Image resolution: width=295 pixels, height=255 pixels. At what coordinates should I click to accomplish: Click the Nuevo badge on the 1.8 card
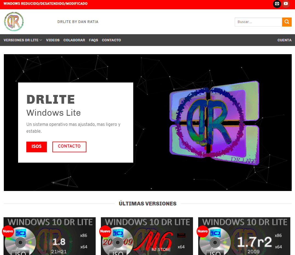coord(8,231)
